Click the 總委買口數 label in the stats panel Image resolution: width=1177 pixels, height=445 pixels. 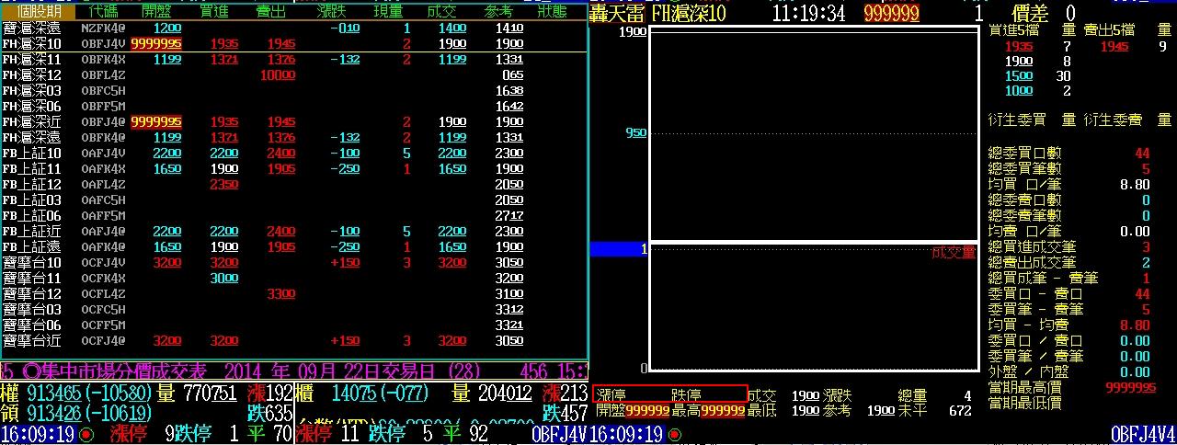1024,153
